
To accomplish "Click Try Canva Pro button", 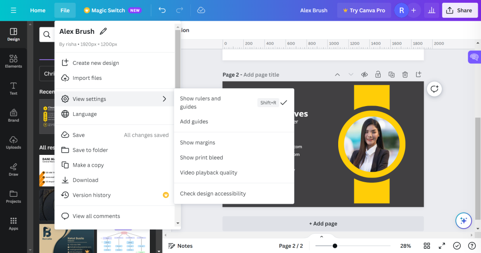I will (x=364, y=10).
